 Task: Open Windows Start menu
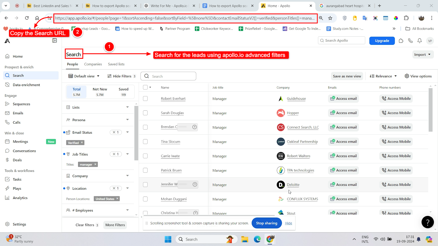168,239
